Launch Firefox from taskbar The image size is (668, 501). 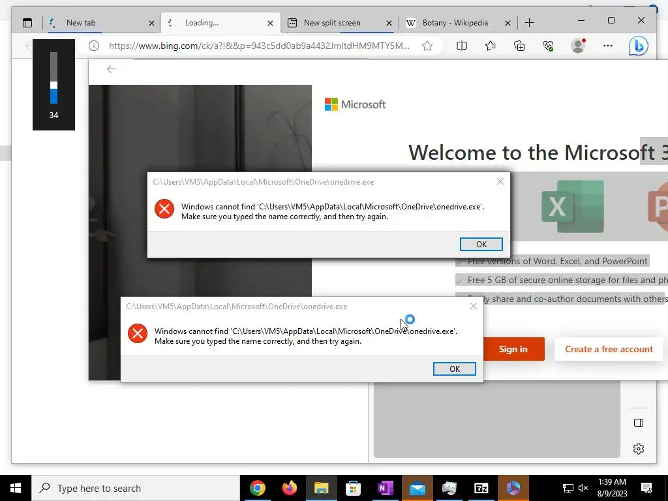[290, 488]
